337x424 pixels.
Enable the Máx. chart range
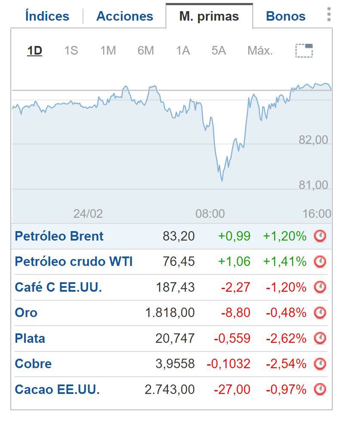tap(260, 50)
